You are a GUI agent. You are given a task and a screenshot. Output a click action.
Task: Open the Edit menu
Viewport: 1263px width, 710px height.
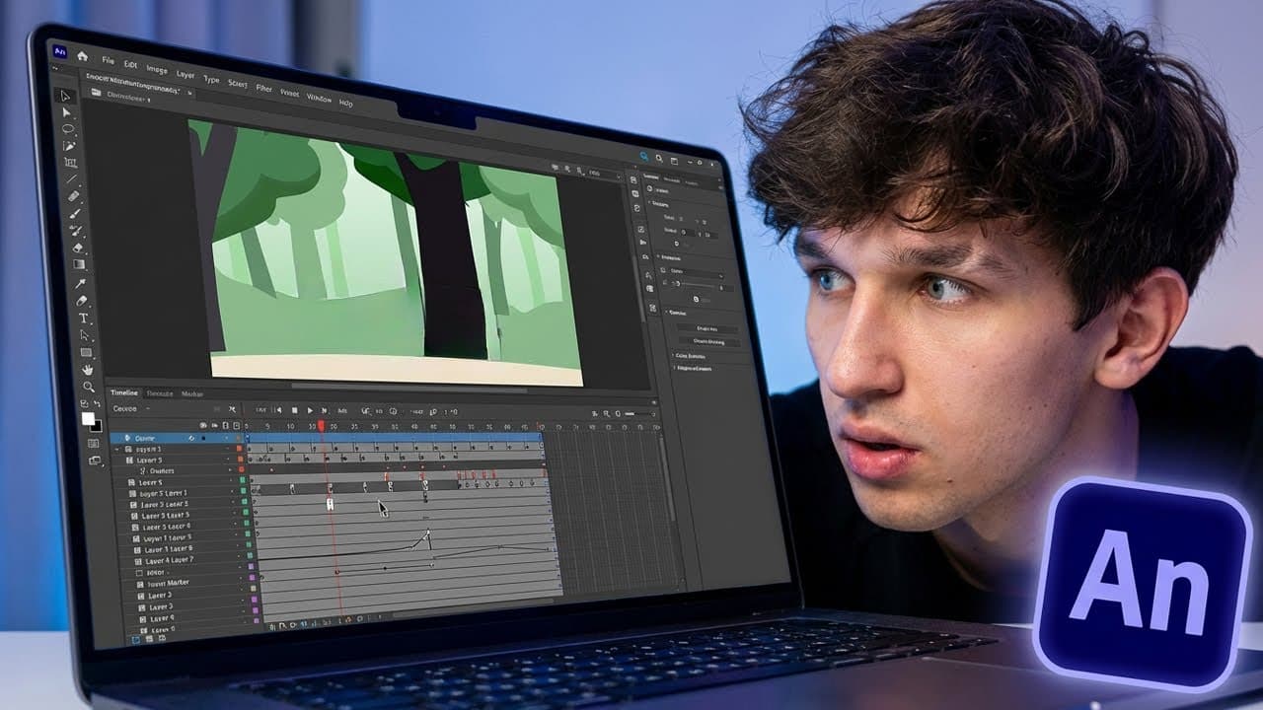click(130, 64)
